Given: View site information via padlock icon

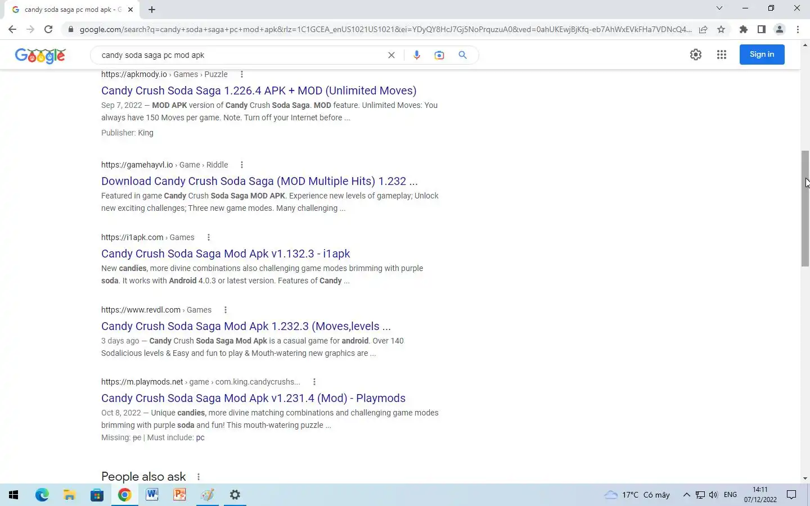Looking at the screenshot, I should tap(70, 29).
